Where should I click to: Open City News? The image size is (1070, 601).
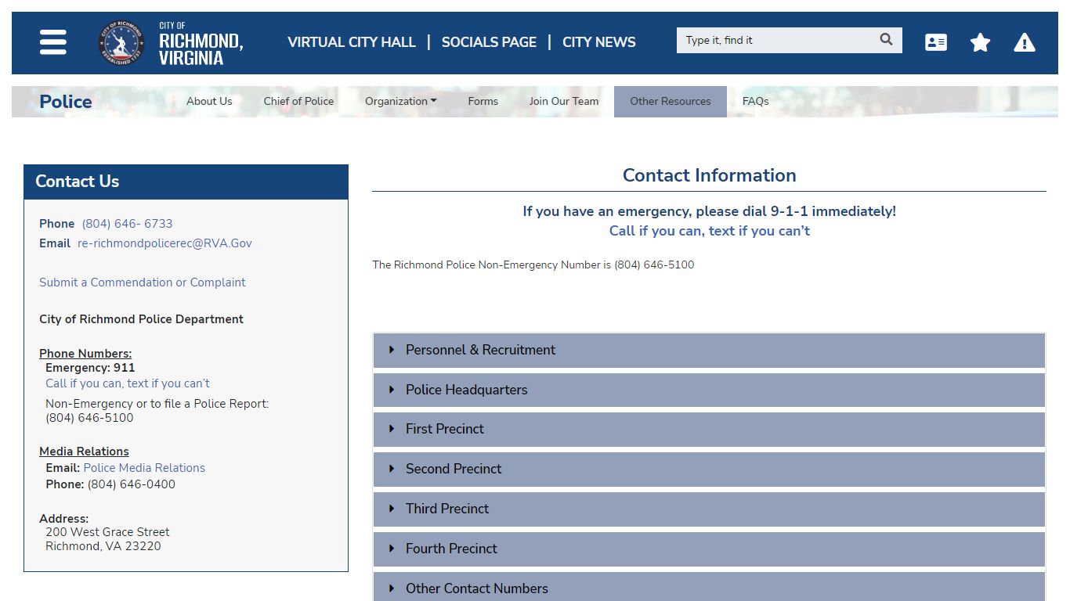pos(599,42)
